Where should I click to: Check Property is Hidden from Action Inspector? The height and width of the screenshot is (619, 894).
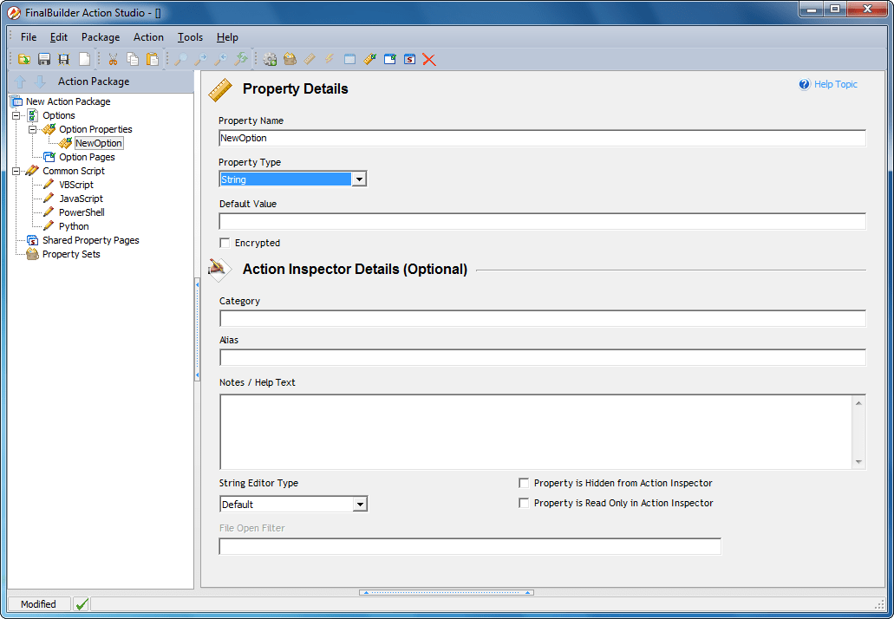(524, 483)
